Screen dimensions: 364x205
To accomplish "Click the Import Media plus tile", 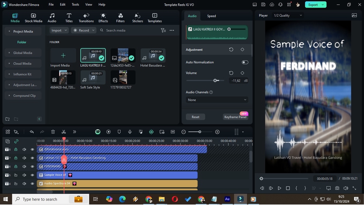I will point(63,55).
